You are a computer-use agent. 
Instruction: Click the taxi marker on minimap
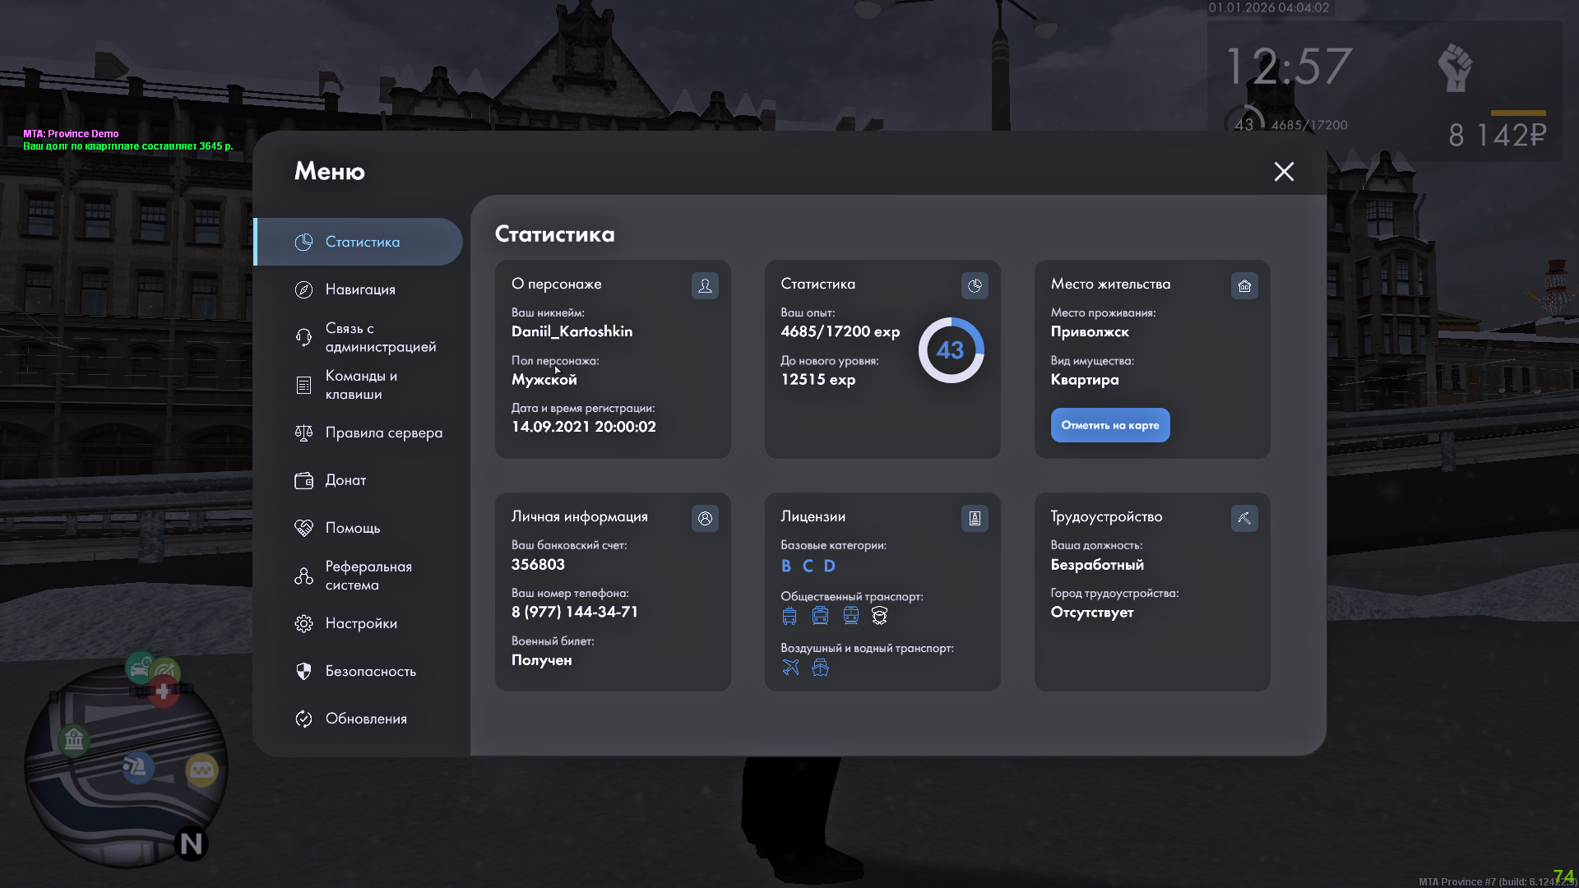pos(201,770)
